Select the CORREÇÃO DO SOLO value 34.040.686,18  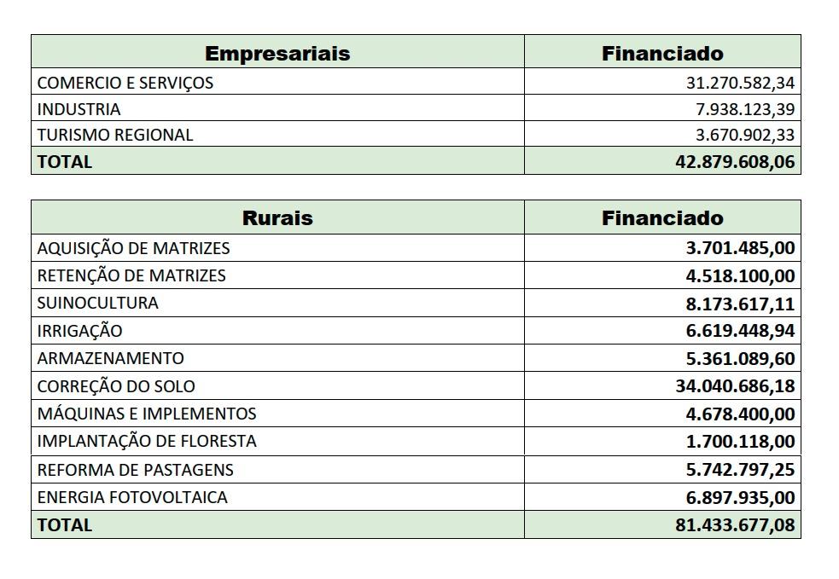pyautogui.click(x=734, y=386)
